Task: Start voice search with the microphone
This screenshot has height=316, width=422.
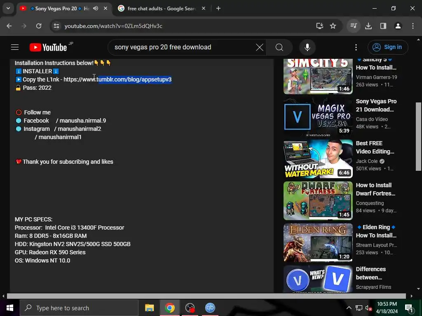Action: [x=307, y=47]
